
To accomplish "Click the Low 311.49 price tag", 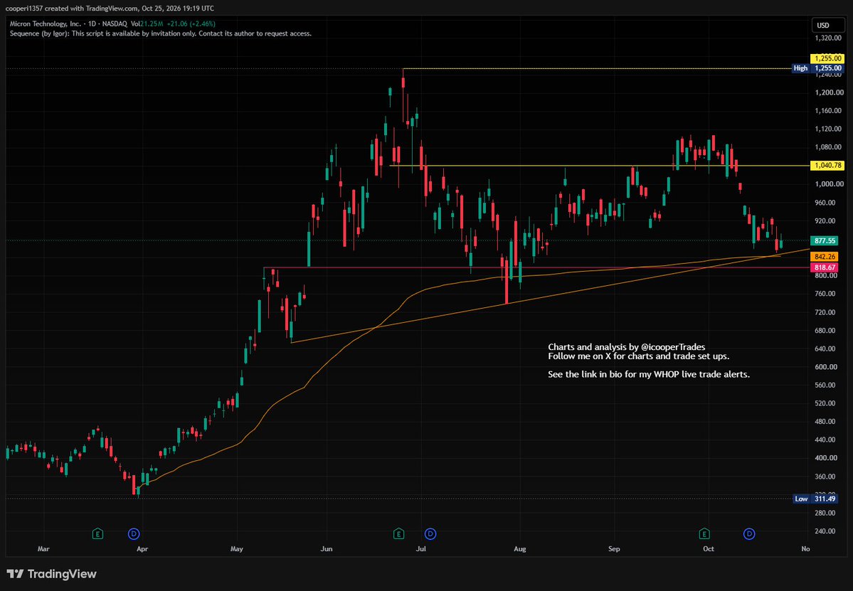I will 815,499.
